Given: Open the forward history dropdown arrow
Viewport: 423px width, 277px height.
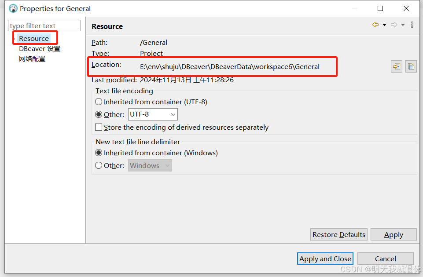Looking at the screenshot, I should coord(403,25).
